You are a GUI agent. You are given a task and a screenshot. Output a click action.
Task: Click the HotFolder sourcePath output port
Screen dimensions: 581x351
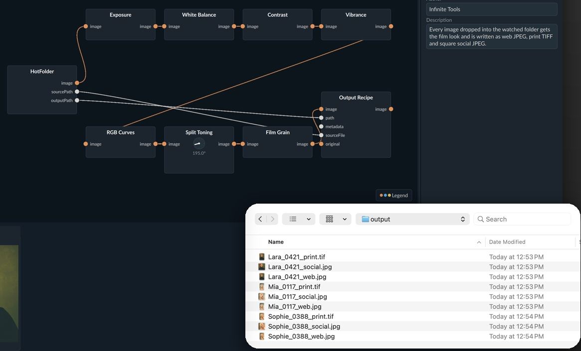click(77, 92)
